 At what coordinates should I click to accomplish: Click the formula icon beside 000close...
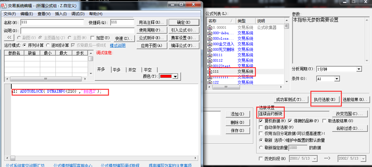pos(210,38)
